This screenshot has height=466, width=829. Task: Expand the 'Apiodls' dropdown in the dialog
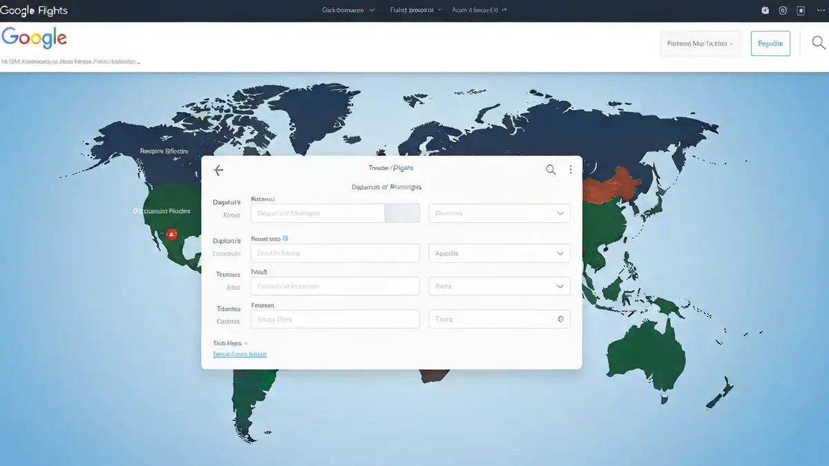(499, 253)
